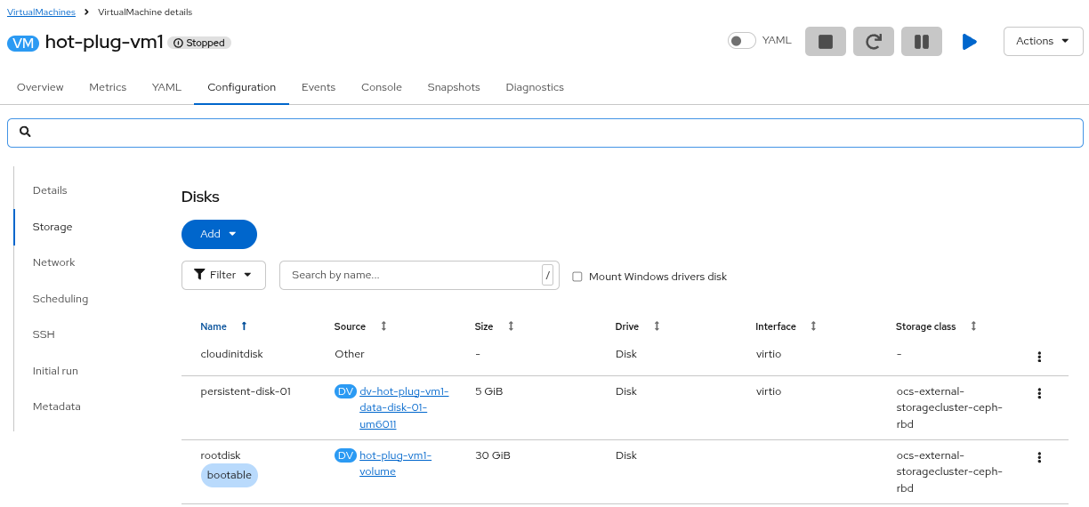Click the Pause VM icon
Screen dimensions: 1089x507
921,42
